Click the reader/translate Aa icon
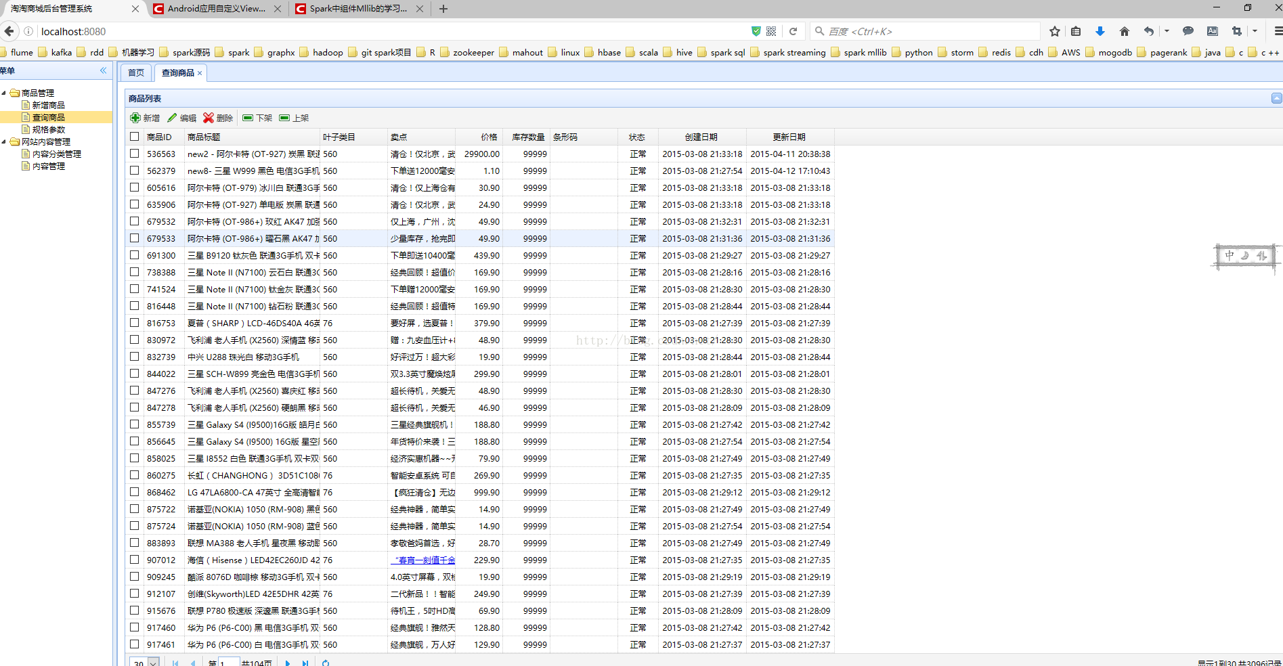The width and height of the screenshot is (1283, 666). pos(1213,31)
